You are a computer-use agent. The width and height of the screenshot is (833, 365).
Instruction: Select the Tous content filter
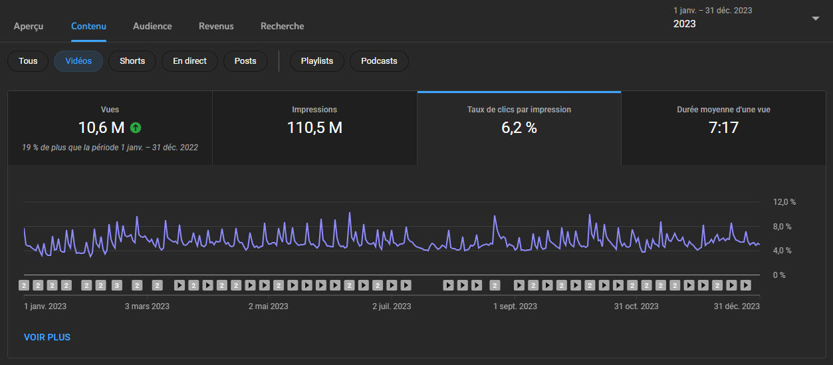(x=28, y=61)
